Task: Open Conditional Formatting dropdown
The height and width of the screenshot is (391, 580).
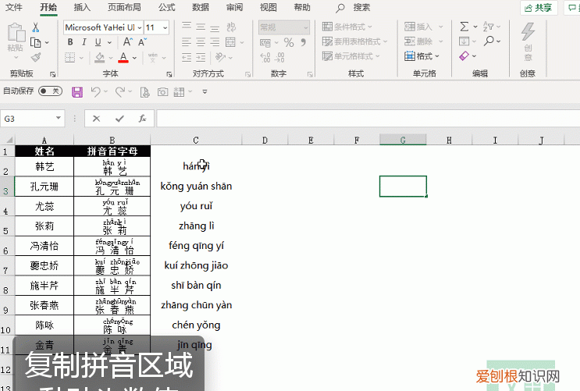Action: tap(347, 27)
